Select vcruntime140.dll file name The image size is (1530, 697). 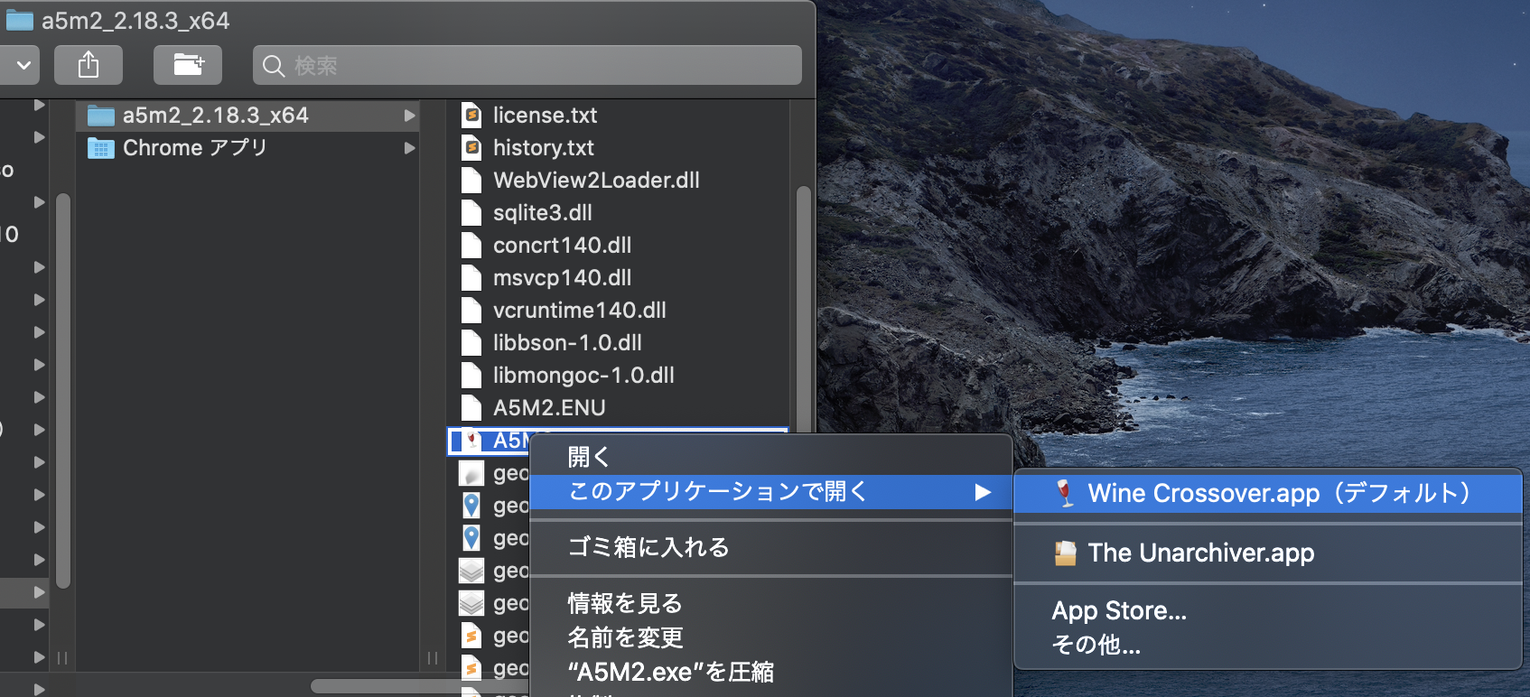click(x=579, y=311)
